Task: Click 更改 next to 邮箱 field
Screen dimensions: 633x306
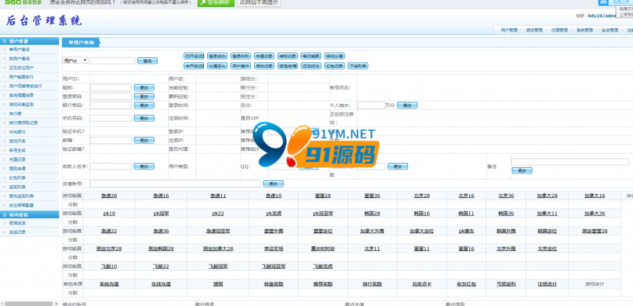Action: pos(144,141)
